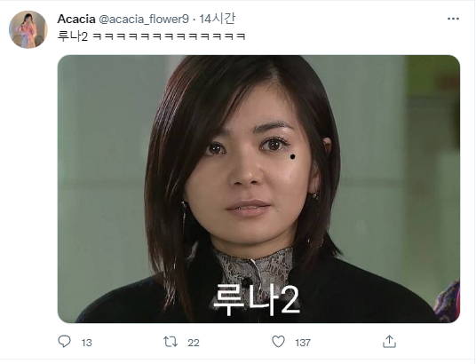Click the like count 137
This screenshot has height=364, width=476.
point(303,343)
